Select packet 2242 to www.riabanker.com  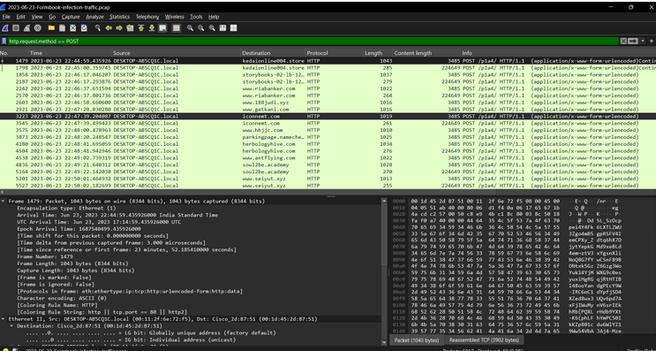pyautogui.click(x=328, y=88)
